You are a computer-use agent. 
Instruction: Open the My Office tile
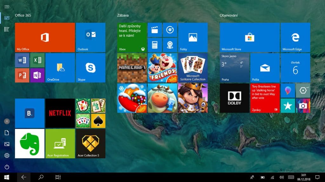45,37
